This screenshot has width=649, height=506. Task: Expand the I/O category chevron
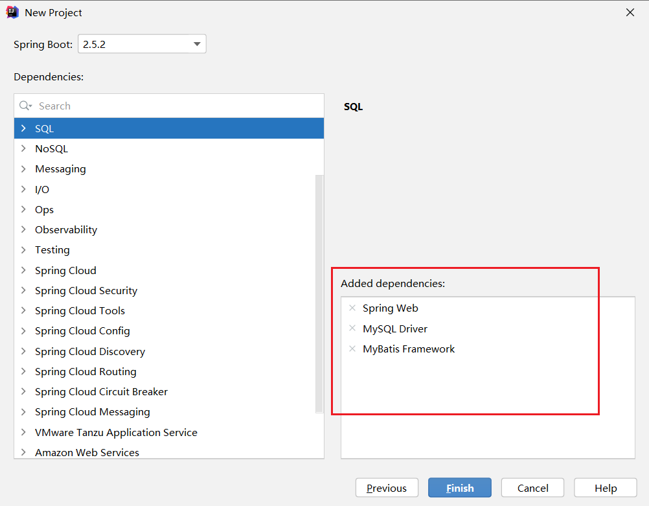(x=23, y=189)
